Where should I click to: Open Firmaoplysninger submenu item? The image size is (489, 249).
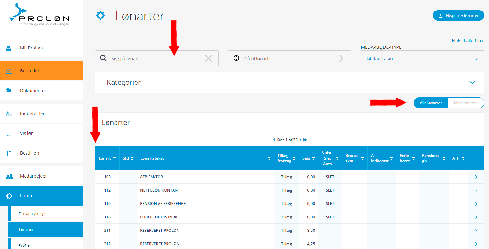[x=33, y=214]
